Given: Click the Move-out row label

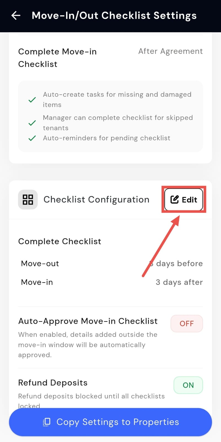Looking at the screenshot, I should coord(40,264).
